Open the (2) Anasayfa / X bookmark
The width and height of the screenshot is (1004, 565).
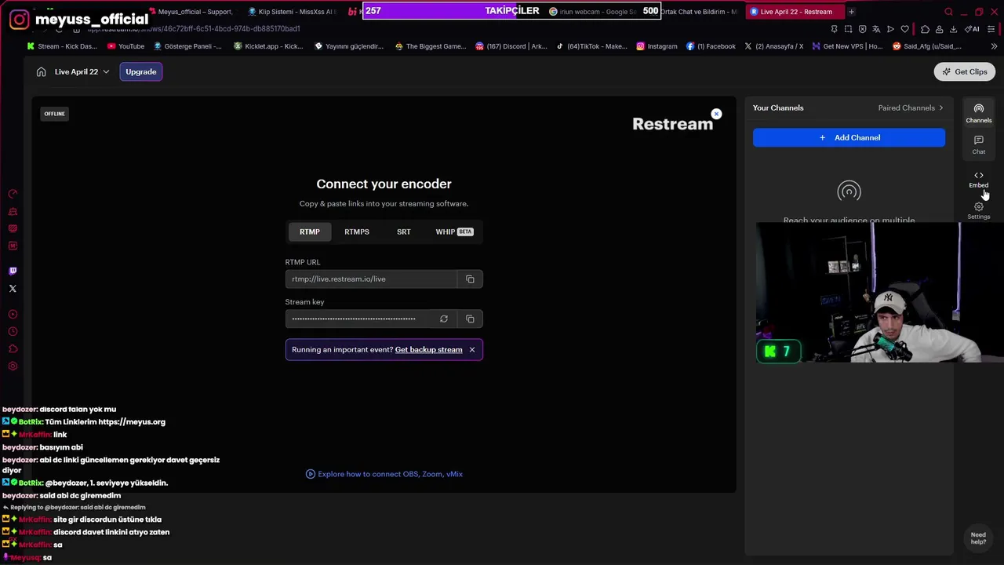coord(773,46)
